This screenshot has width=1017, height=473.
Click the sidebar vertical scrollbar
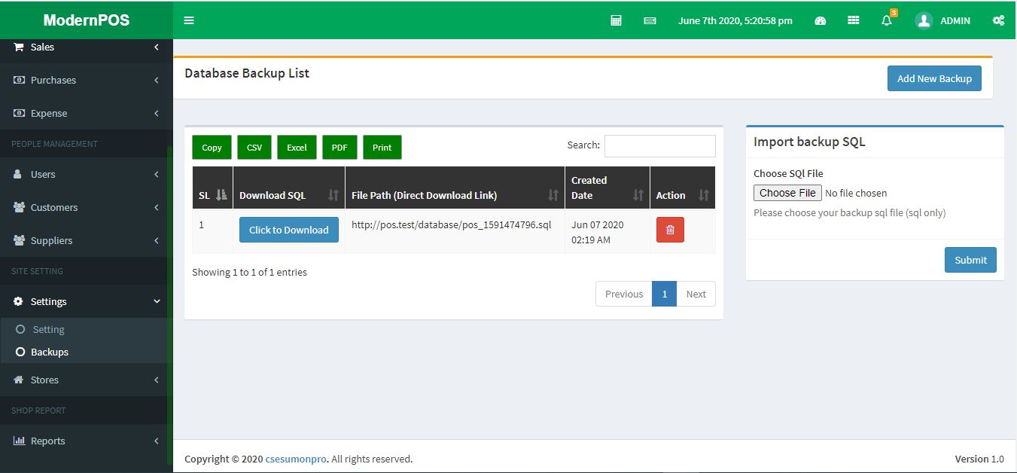(169, 305)
